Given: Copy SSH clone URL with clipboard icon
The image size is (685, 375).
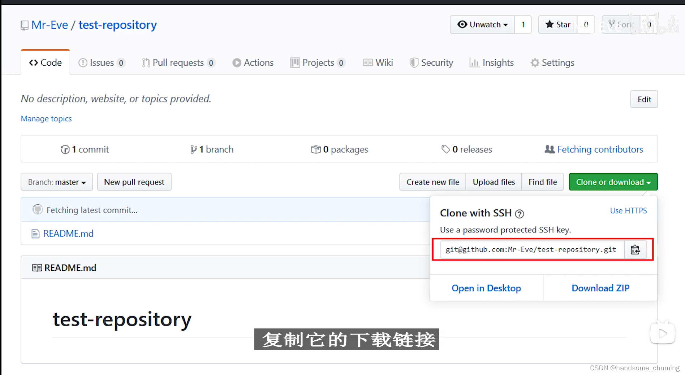Looking at the screenshot, I should click(x=635, y=249).
